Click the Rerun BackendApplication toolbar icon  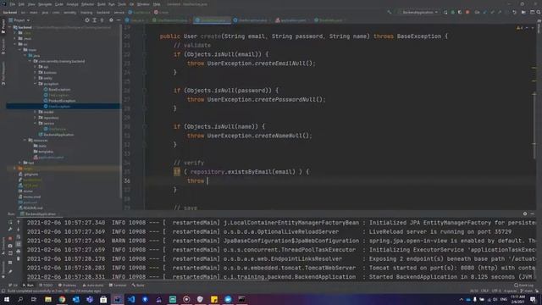coord(445,12)
